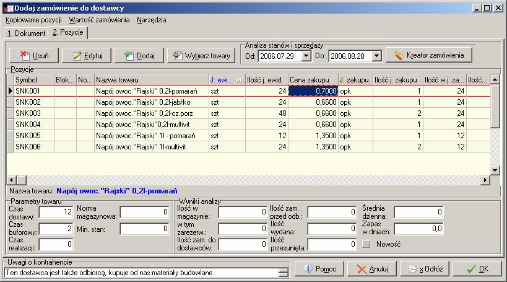
Task: Click scroll up arrow of table
Action: [x=495, y=79]
